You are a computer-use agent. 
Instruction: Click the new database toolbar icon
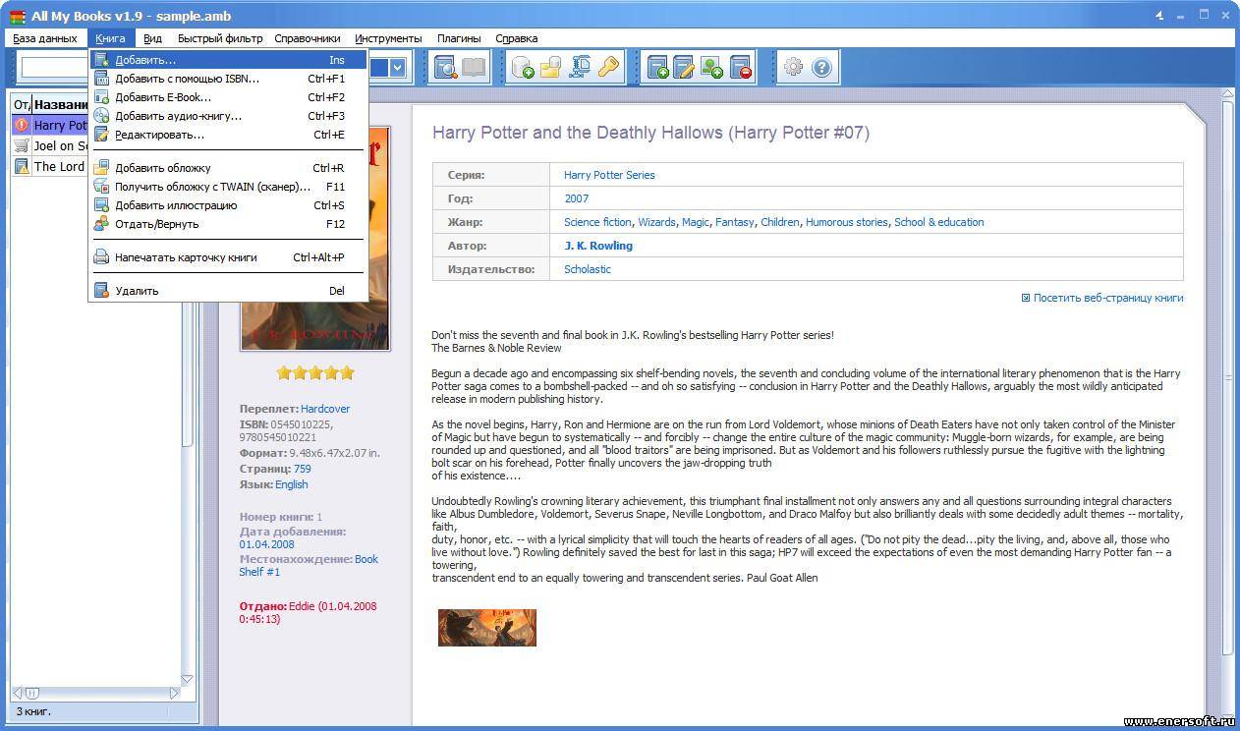[x=523, y=68]
